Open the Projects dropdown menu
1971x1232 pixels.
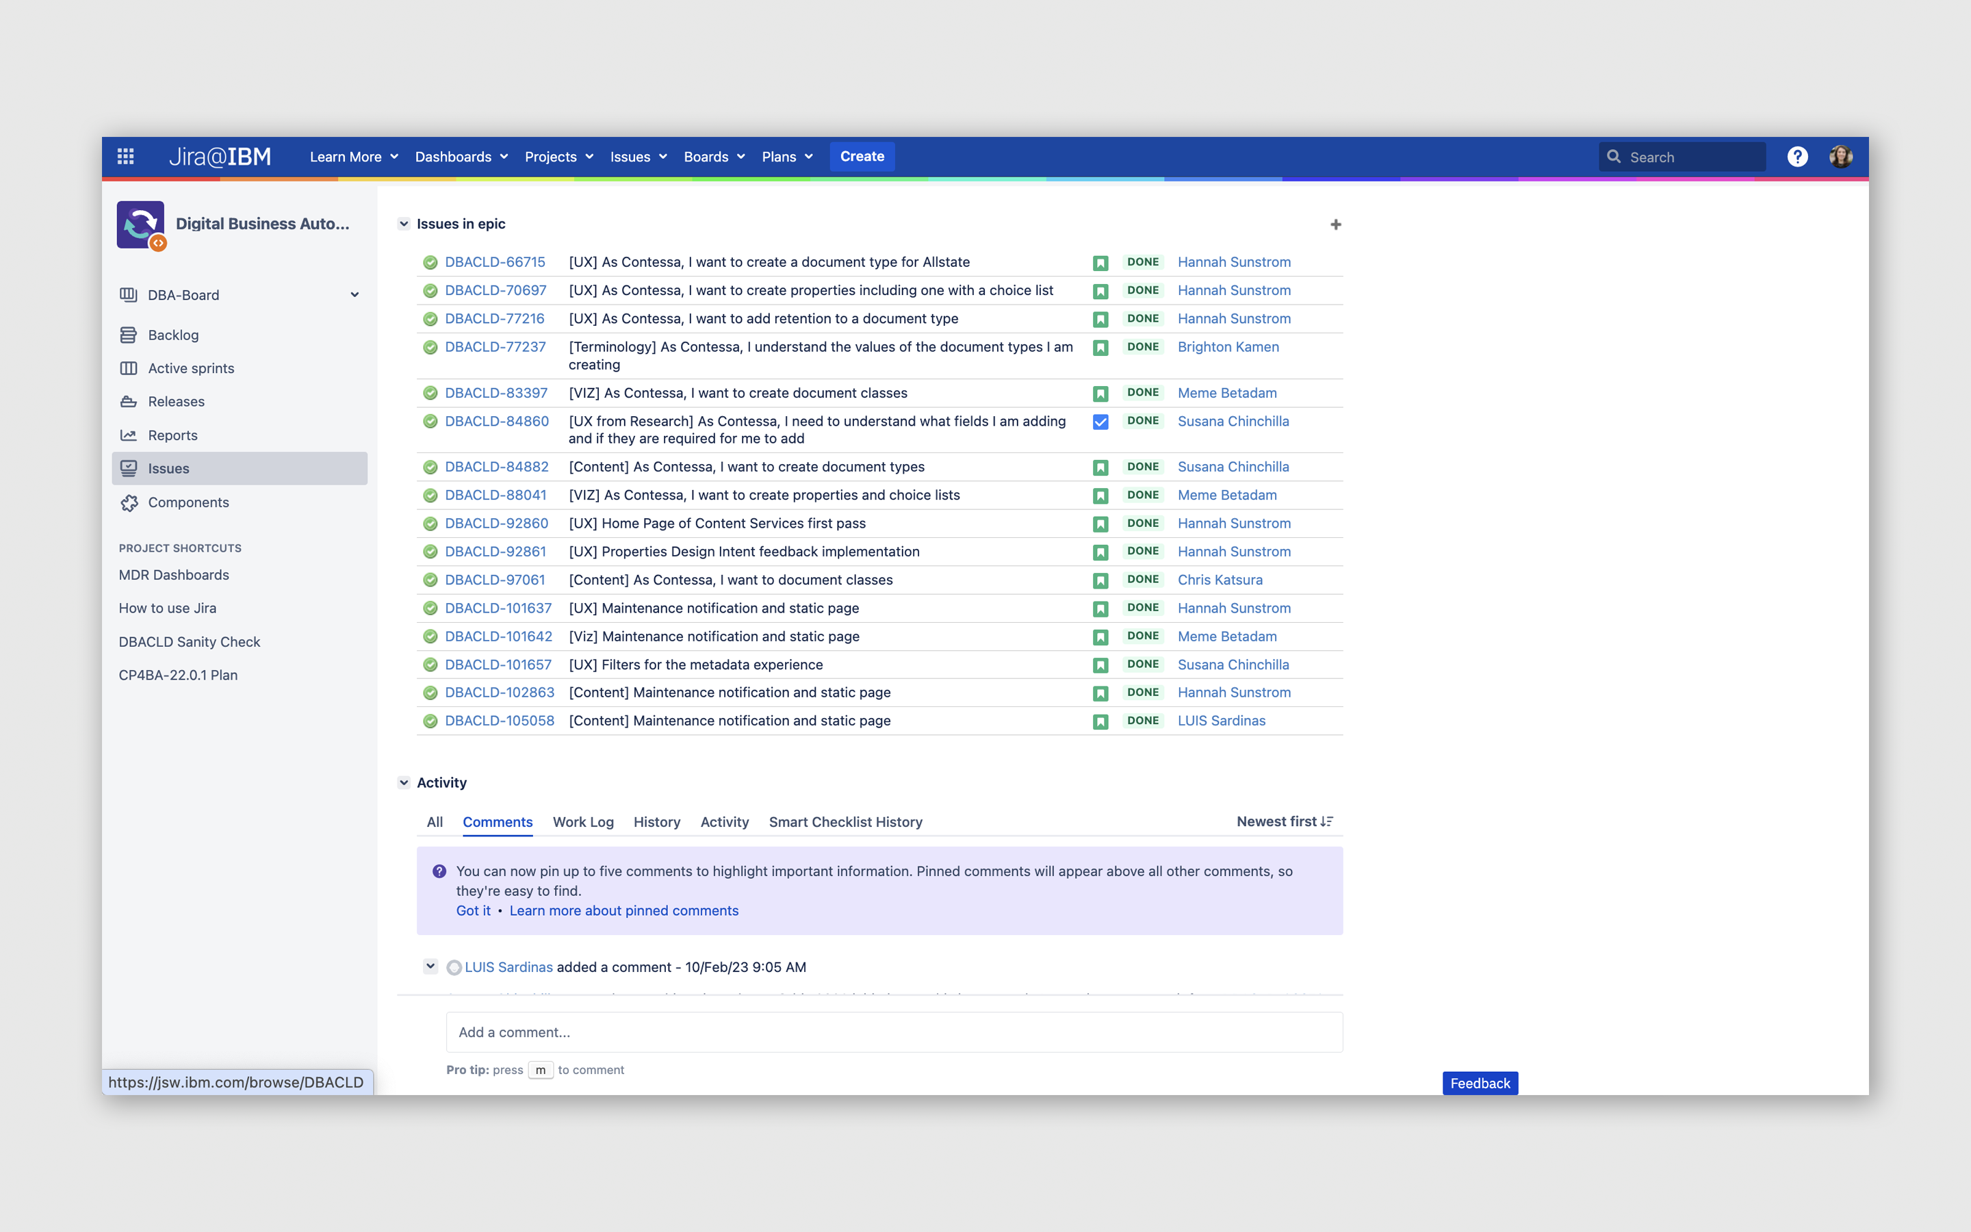[558, 157]
